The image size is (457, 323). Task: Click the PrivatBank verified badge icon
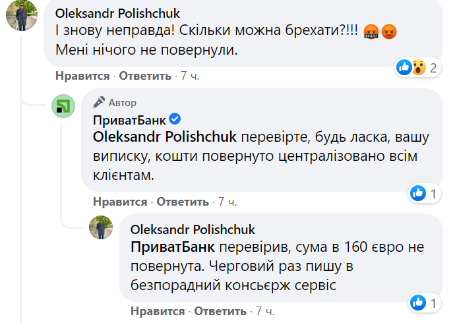pyautogui.click(x=175, y=120)
